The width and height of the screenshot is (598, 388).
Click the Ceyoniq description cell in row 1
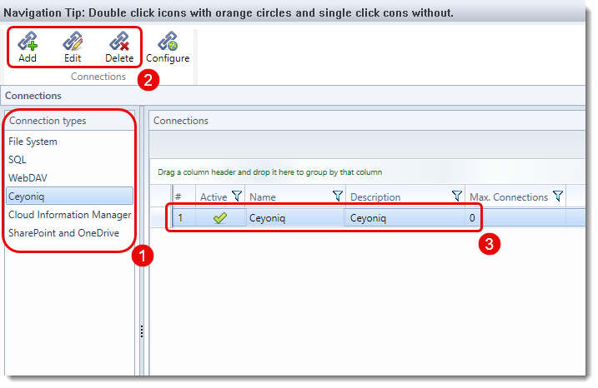coord(405,218)
